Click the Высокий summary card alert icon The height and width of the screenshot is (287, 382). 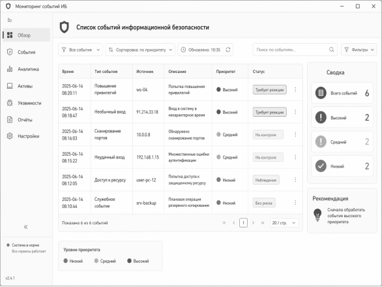pos(321,117)
